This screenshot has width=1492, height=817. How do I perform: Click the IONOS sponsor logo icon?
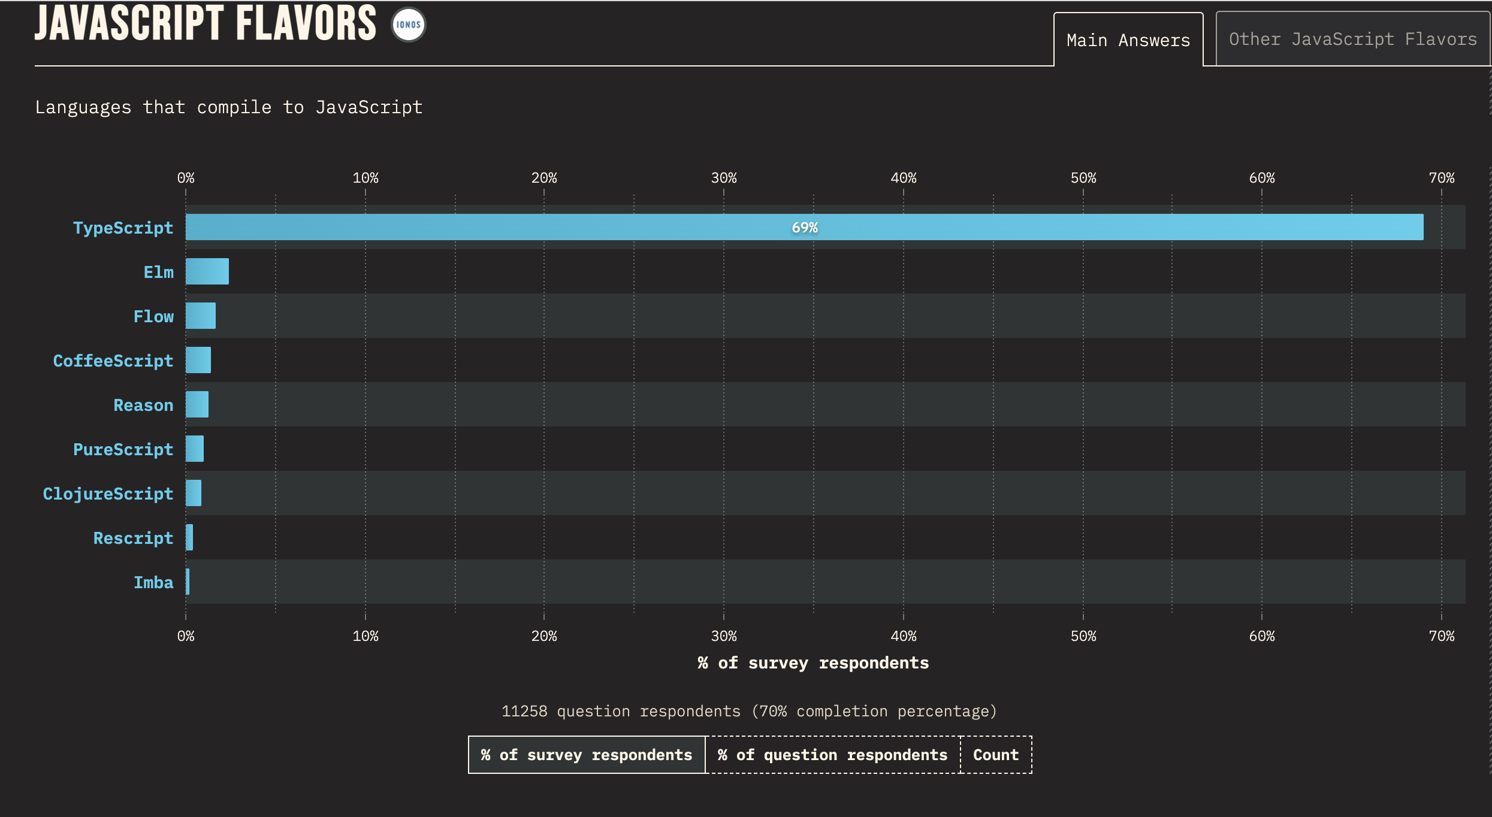(409, 25)
